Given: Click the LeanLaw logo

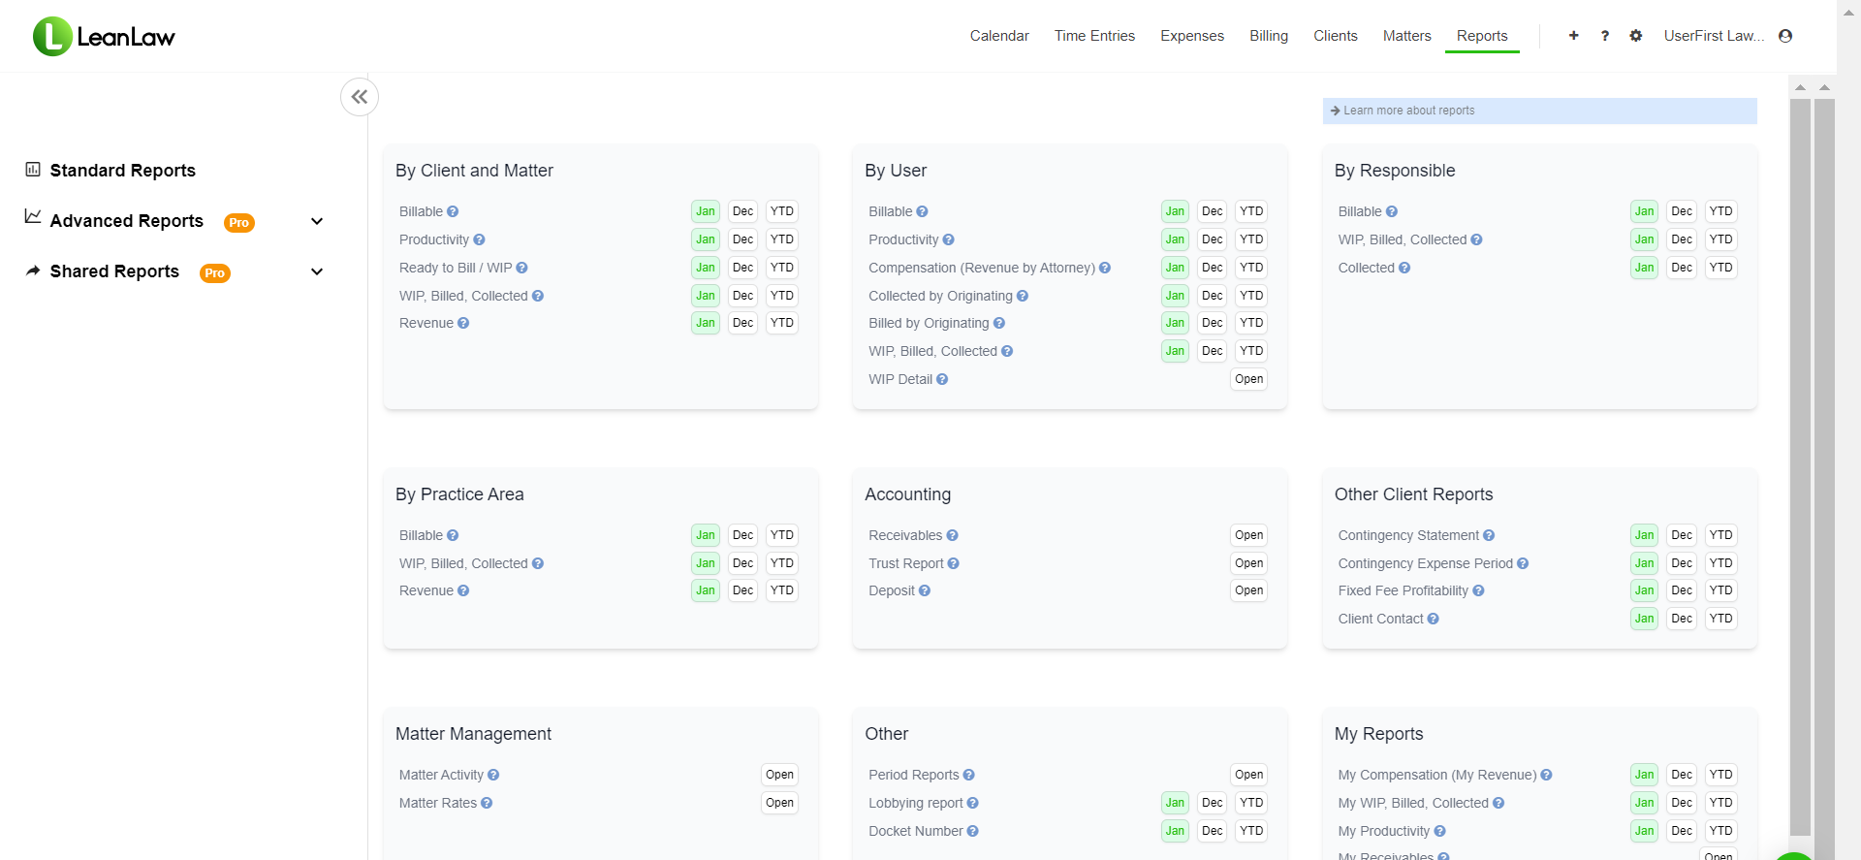Looking at the screenshot, I should pyautogui.click(x=104, y=37).
